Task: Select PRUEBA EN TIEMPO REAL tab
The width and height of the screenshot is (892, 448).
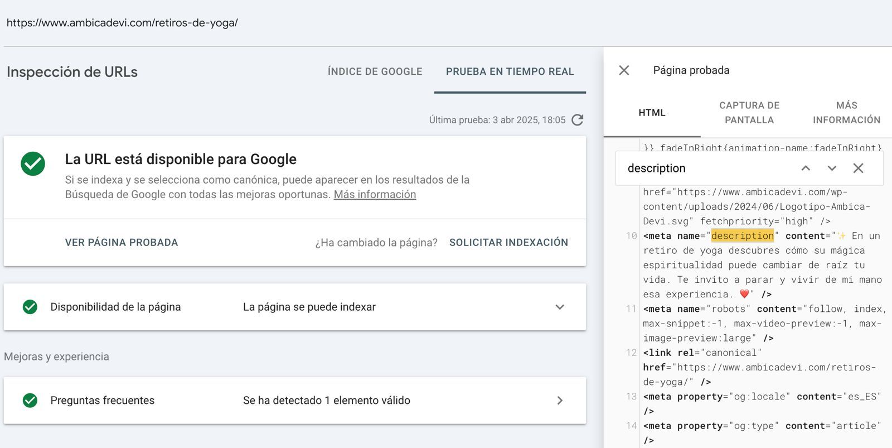Action: pyautogui.click(x=510, y=71)
